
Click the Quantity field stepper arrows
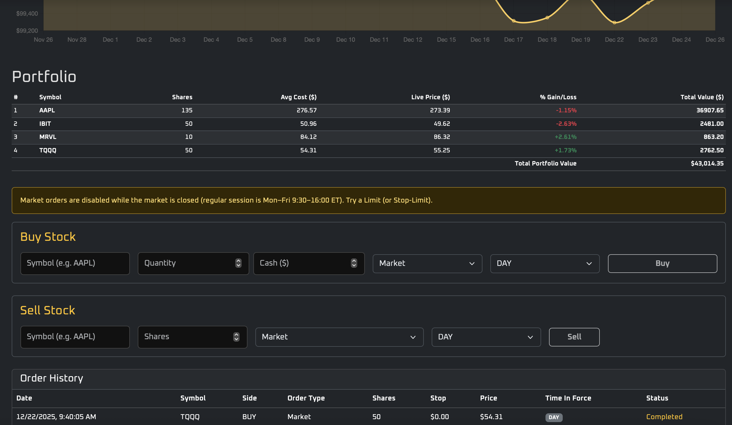[x=238, y=263]
